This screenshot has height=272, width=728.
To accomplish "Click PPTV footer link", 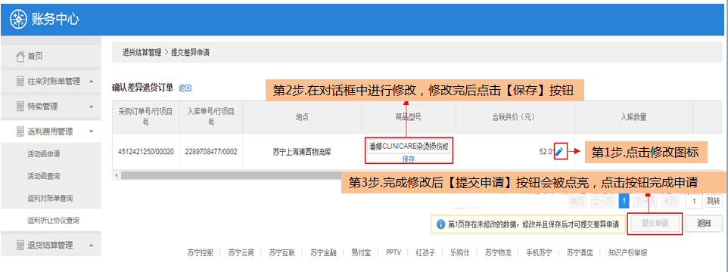I will tap(394, 253).
